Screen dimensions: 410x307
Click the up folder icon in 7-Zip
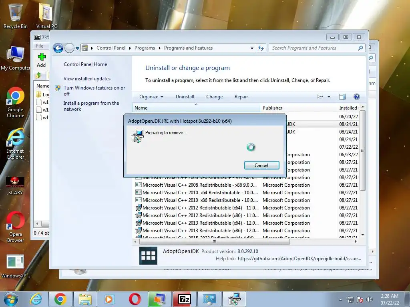(x=38, y=76)
